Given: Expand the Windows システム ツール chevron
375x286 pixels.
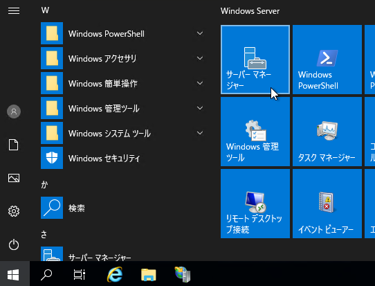Looking at the screenshot, I should tap(200, 133).
